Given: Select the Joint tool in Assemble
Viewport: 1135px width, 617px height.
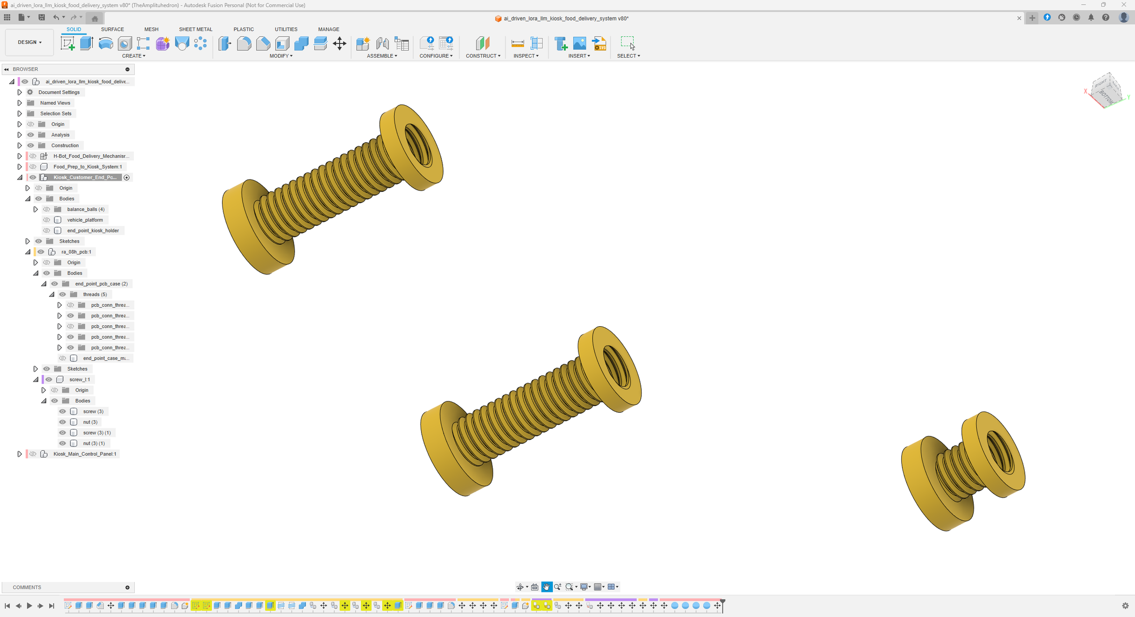Looking at the screenshot, I should (x=383, y=43).
